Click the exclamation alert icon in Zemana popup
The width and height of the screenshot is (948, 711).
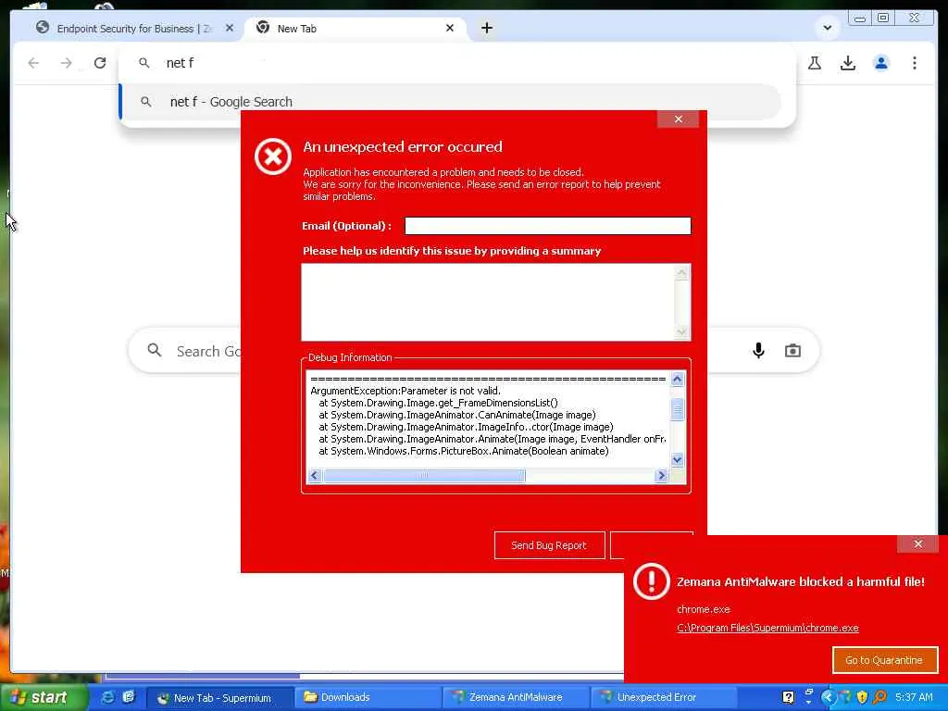pos(651,581)
